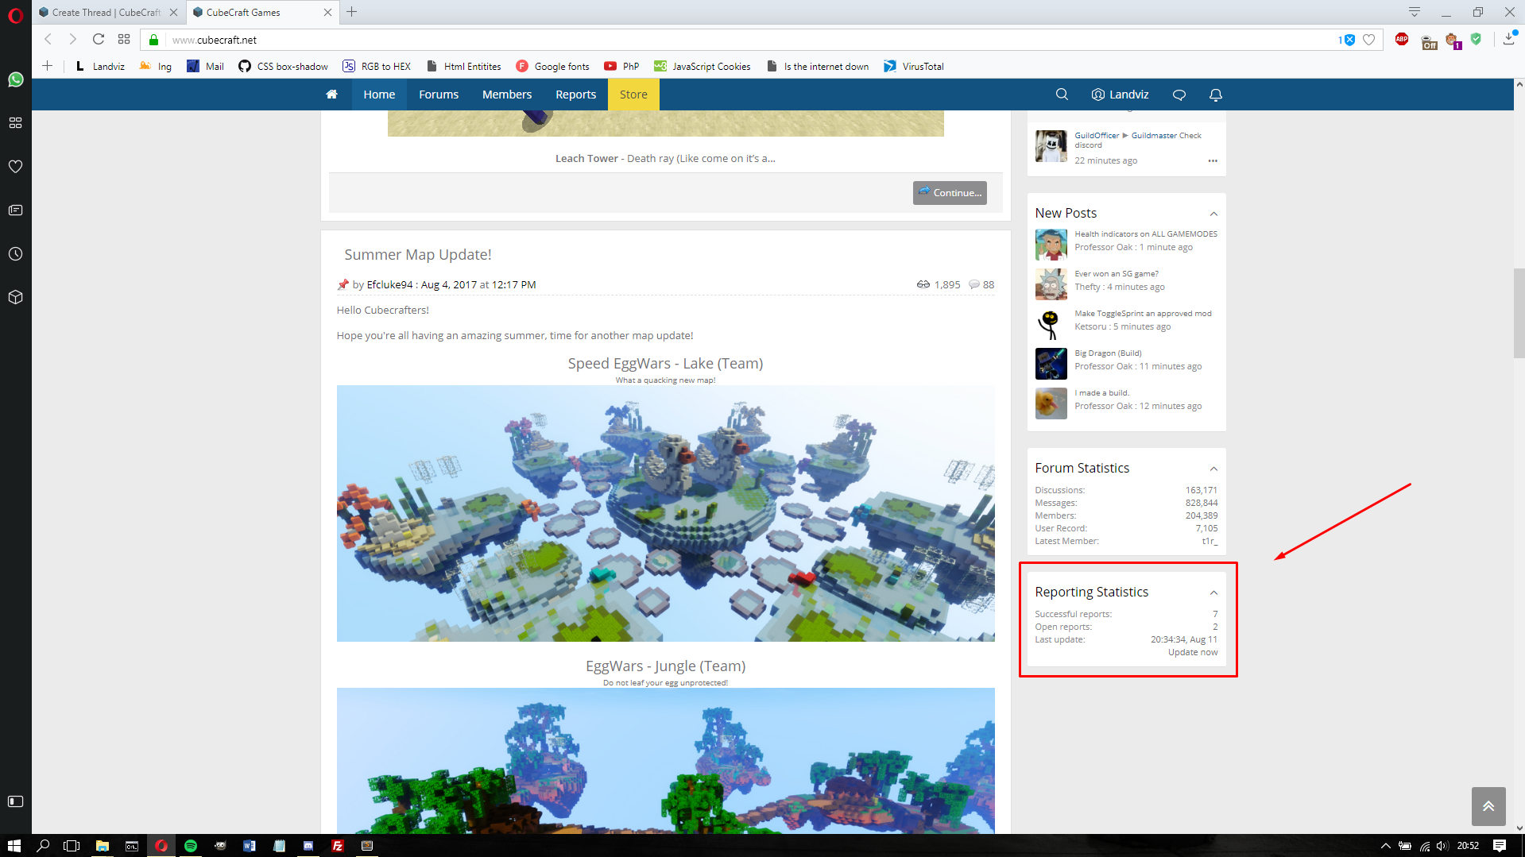This screenshot has width=1525, height=857.
Task: Open the Google fonts bookmark
Action: click(x=553, y=66)
